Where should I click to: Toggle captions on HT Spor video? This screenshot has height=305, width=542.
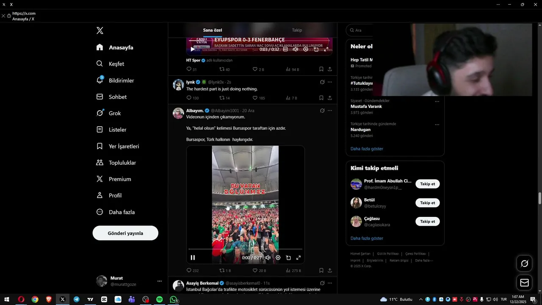coord(285,49)
